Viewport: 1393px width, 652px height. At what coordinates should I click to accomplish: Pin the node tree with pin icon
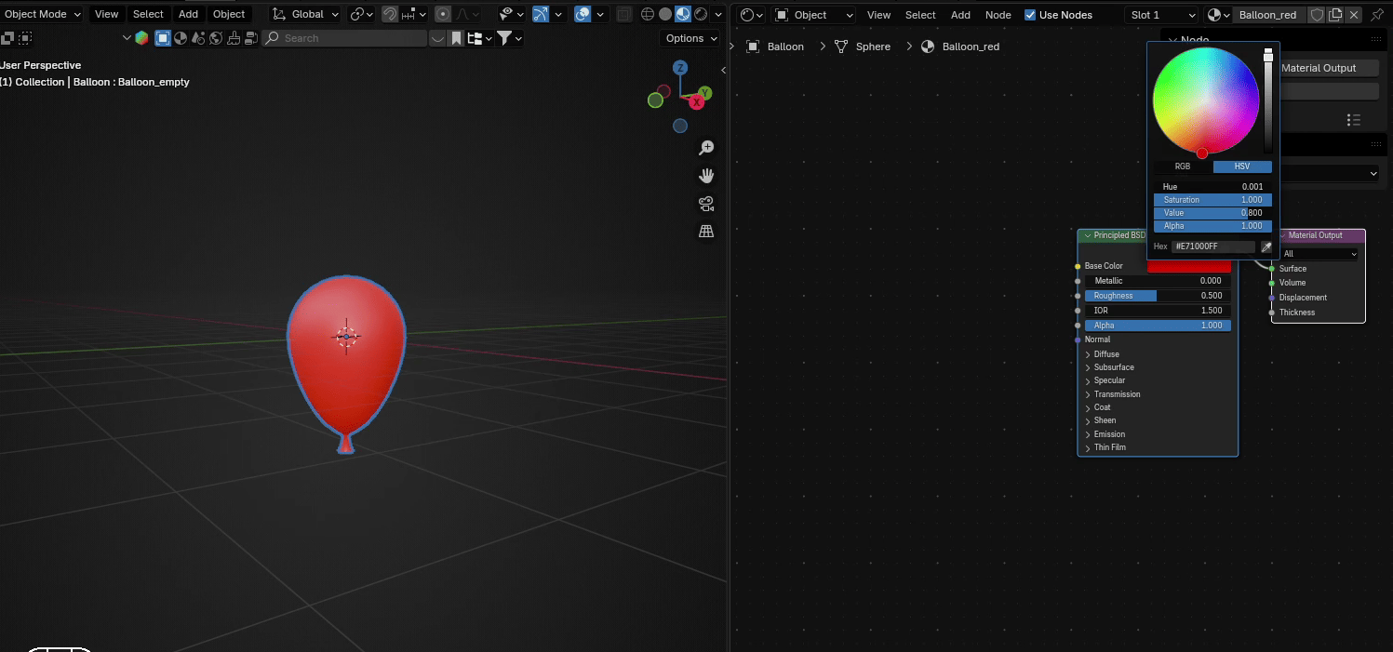pos(1377,15)
